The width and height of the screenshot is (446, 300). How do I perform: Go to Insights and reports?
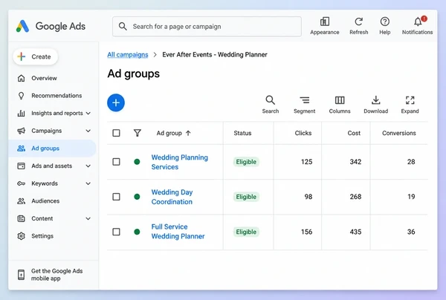coord(57,113)
